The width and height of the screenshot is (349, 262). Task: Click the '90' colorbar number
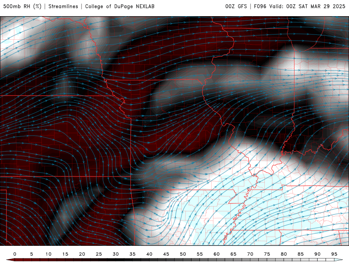(x=317, y=254)
